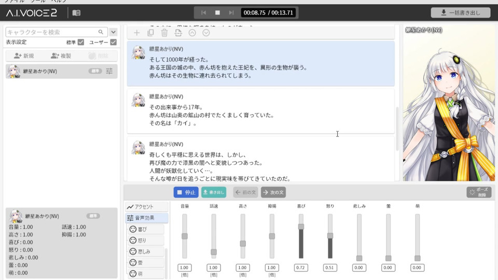Open the manual book icon in header
The image size is (498, 280).
pyautogui.click(x=76, y=12)
